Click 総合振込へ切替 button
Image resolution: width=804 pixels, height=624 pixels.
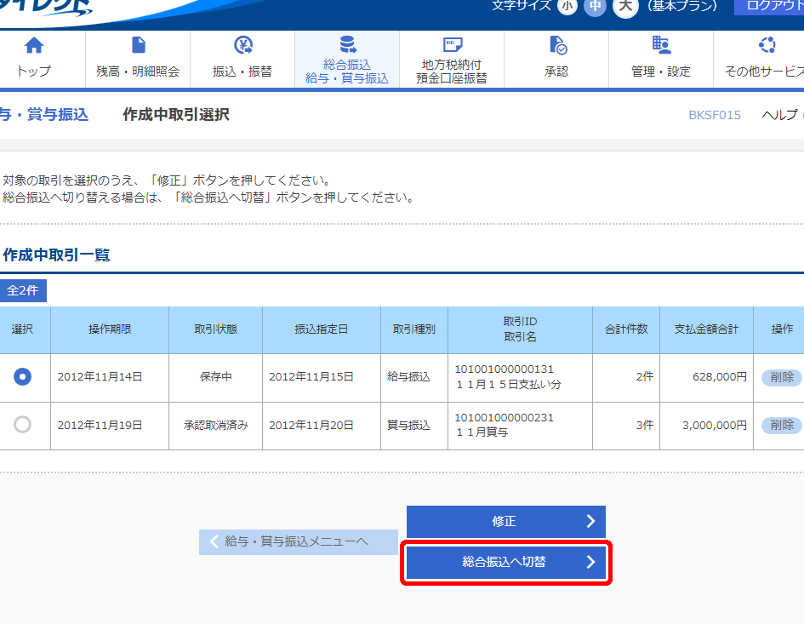(506, 562)
